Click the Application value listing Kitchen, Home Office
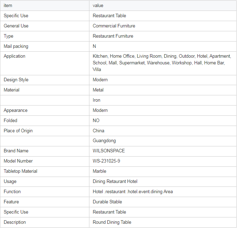This screenshot has width=237, height=228. tap(161, 63)
